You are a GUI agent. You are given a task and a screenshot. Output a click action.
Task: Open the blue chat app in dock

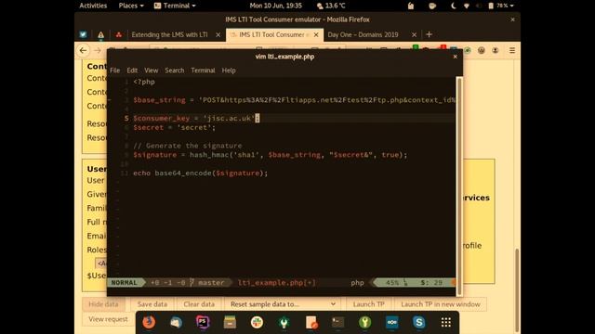(x=176, y=322)
